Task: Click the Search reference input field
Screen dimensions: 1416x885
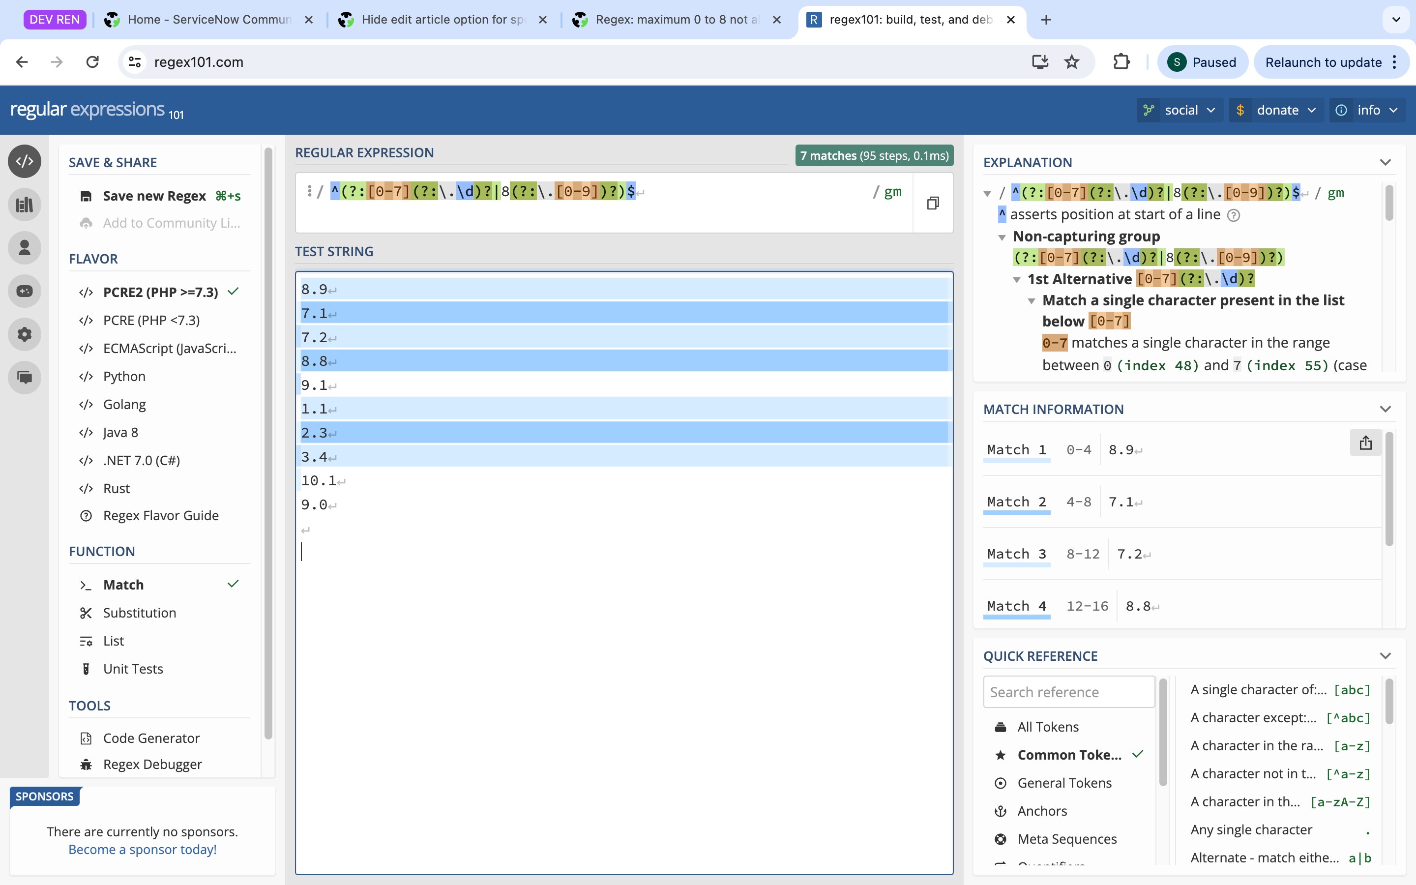Action: click(x=1068, y=692)
